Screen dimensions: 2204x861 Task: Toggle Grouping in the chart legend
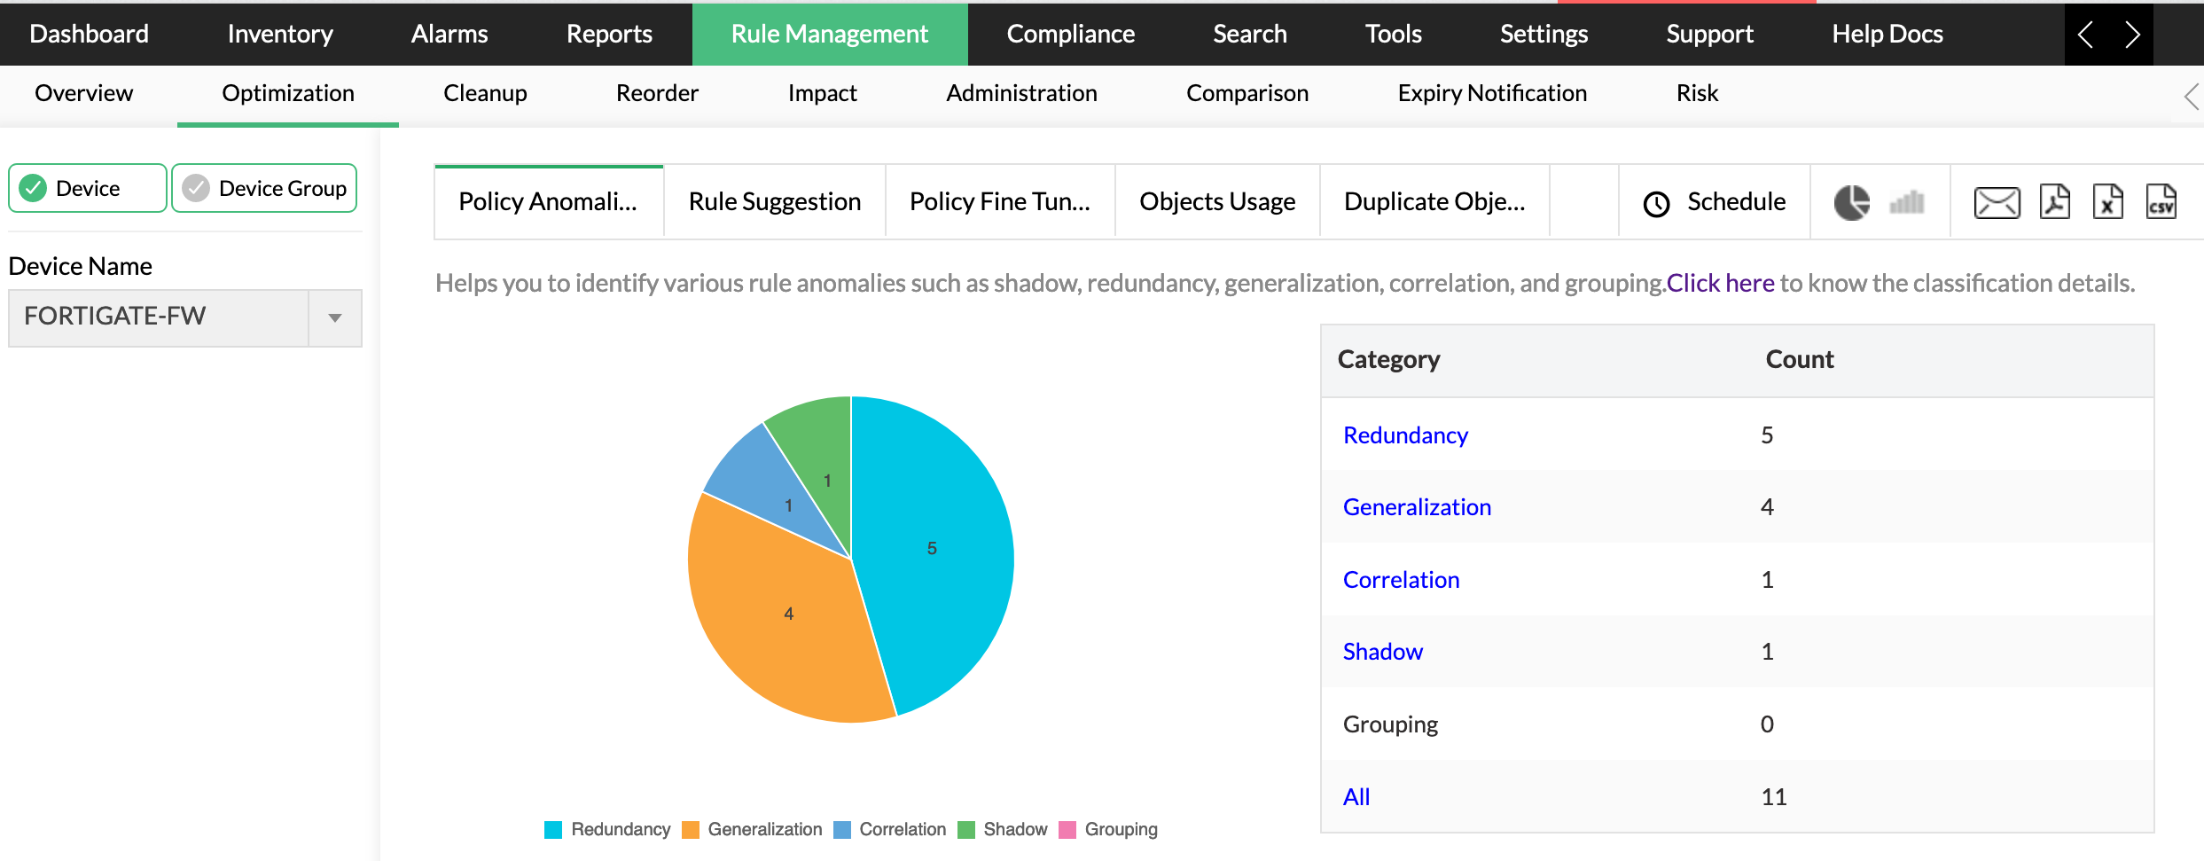[x=1110, y=829]
